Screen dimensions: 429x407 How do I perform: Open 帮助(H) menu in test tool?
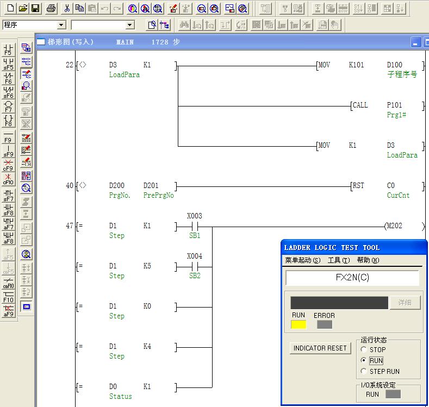[368, 260]
